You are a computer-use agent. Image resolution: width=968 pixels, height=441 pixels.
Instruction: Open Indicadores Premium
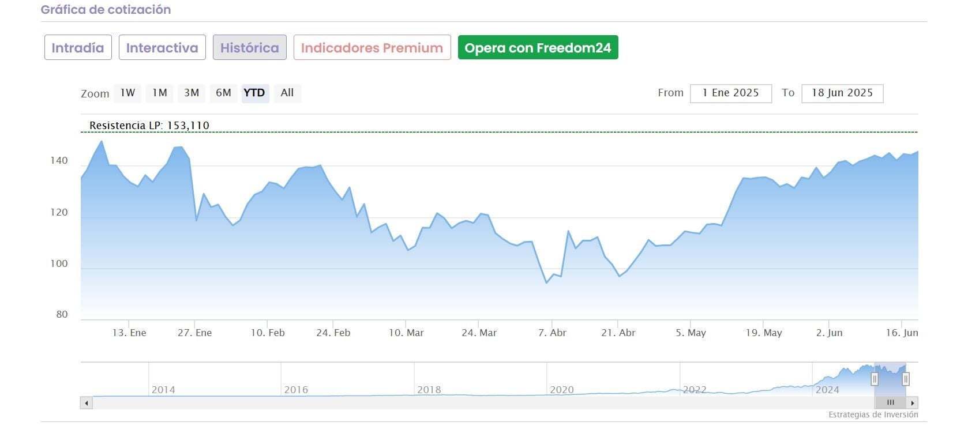(x=372, y=48)
